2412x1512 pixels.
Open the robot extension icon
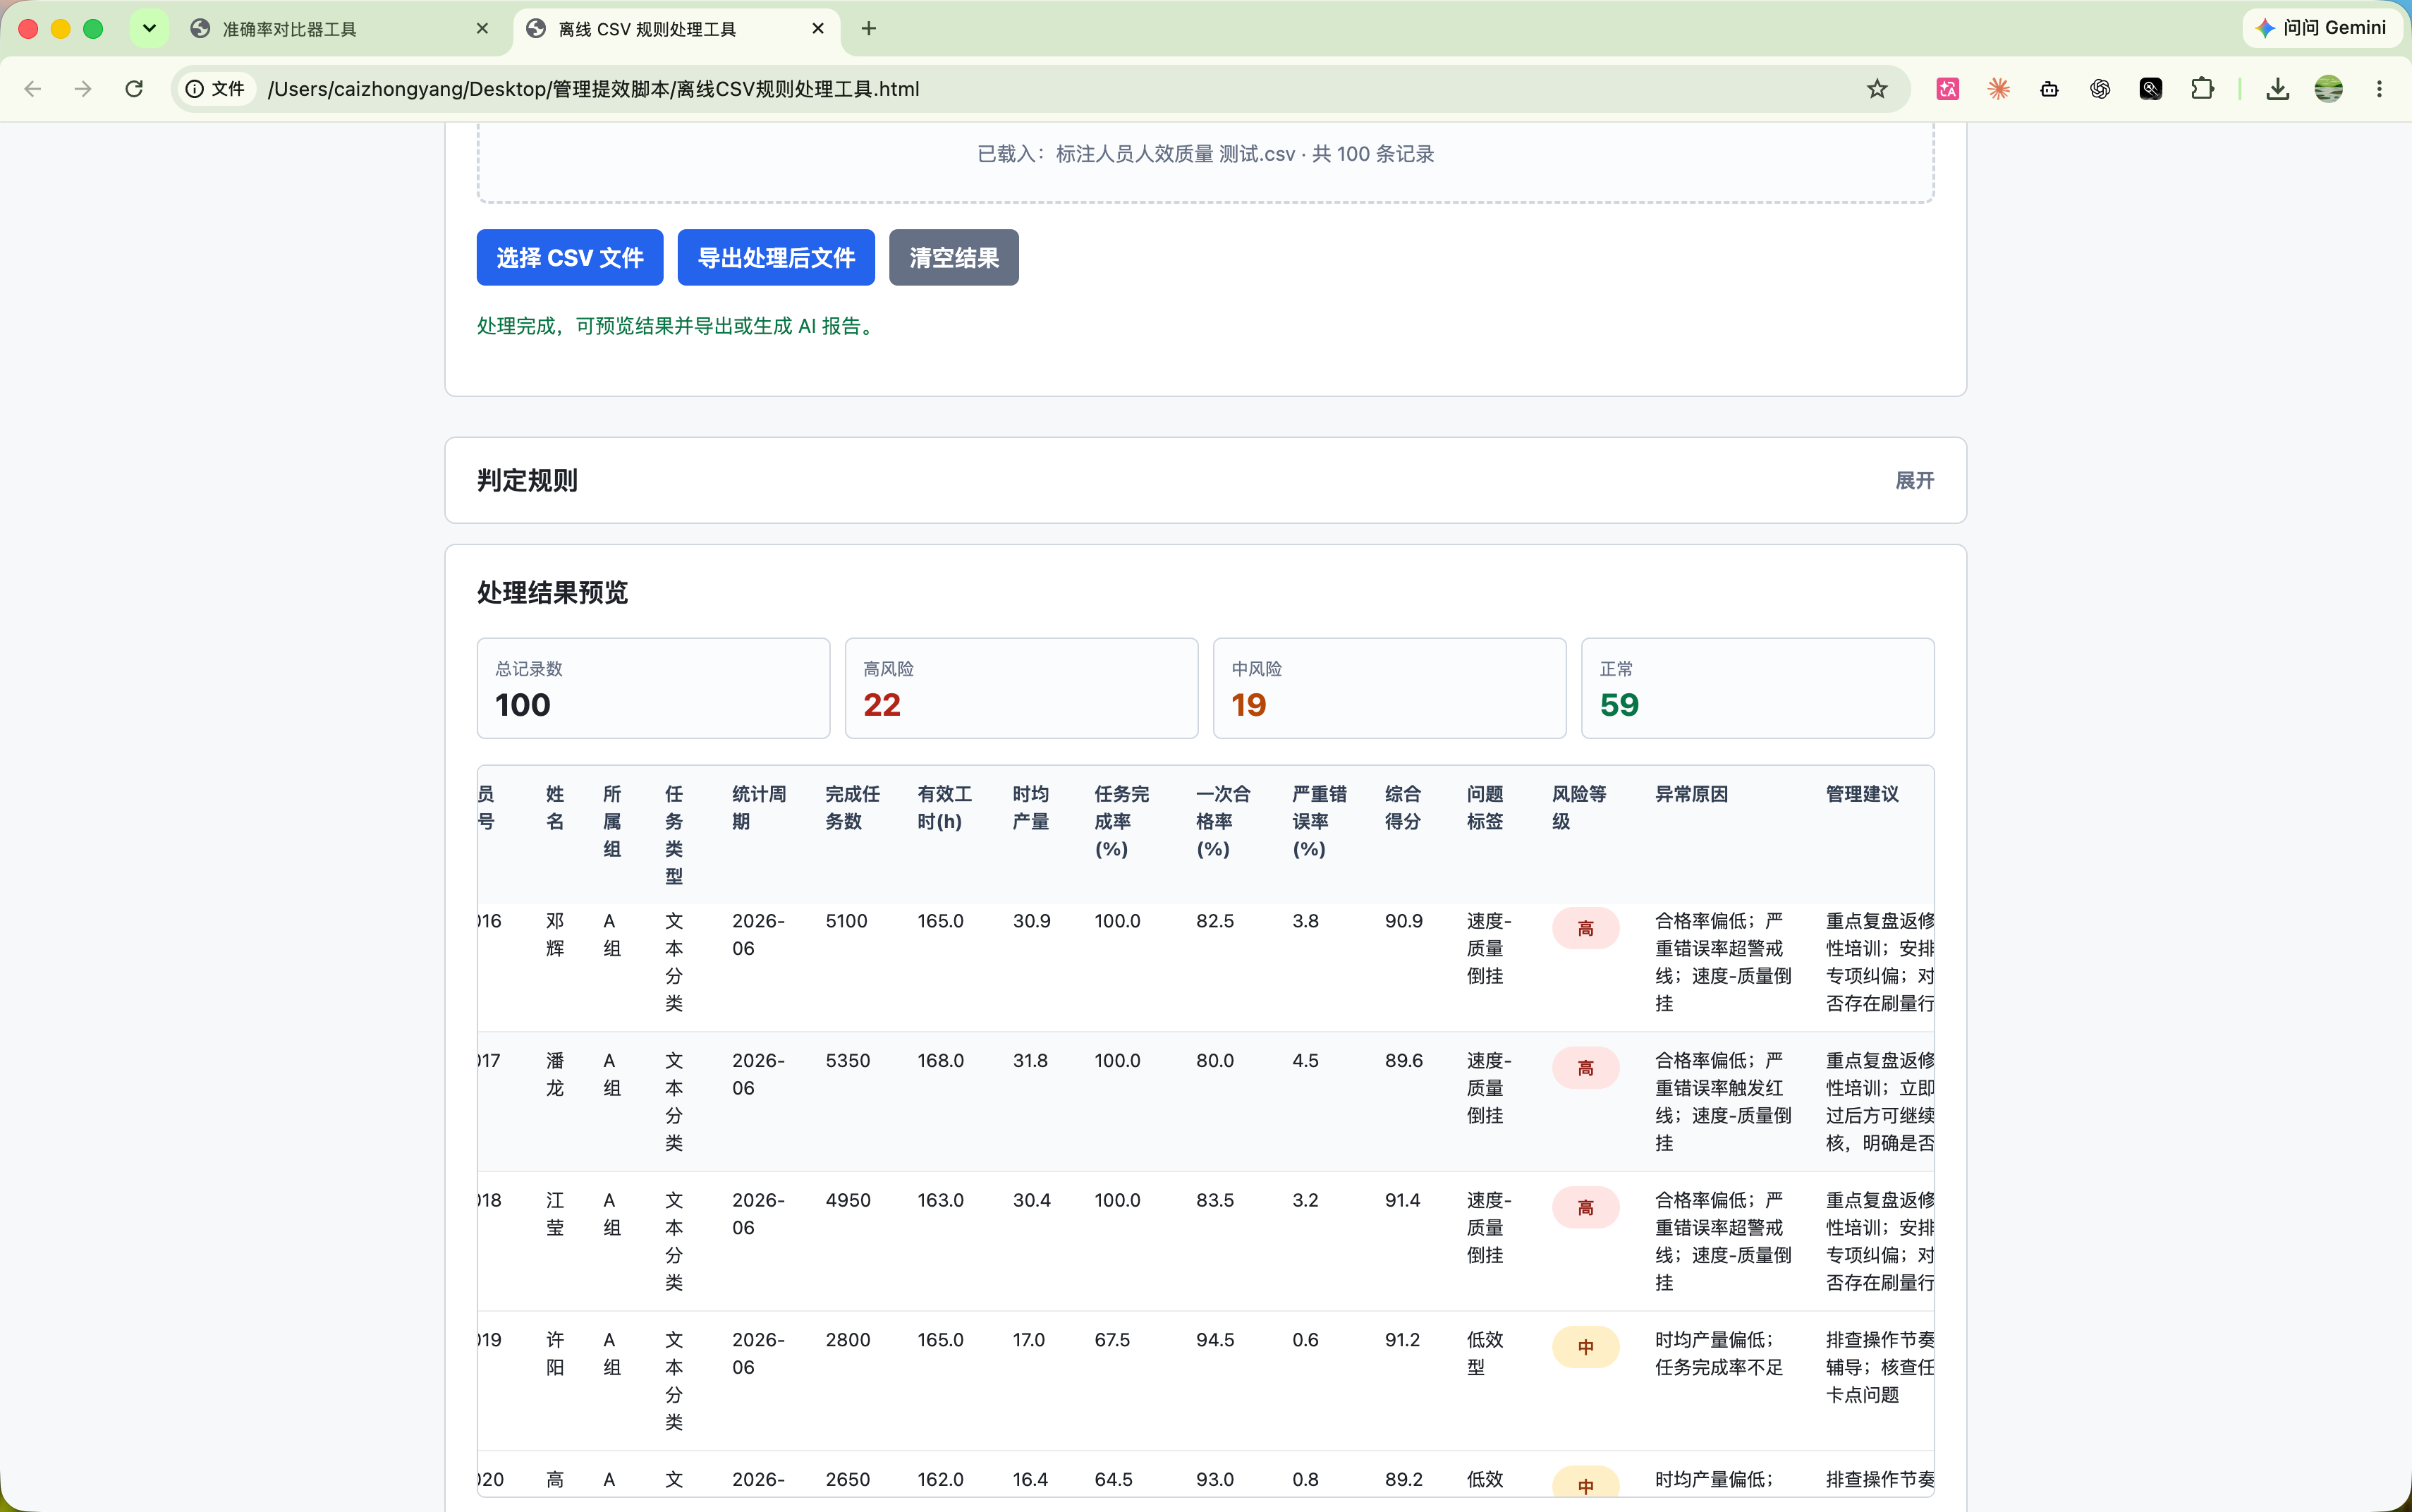point(2049,89)
